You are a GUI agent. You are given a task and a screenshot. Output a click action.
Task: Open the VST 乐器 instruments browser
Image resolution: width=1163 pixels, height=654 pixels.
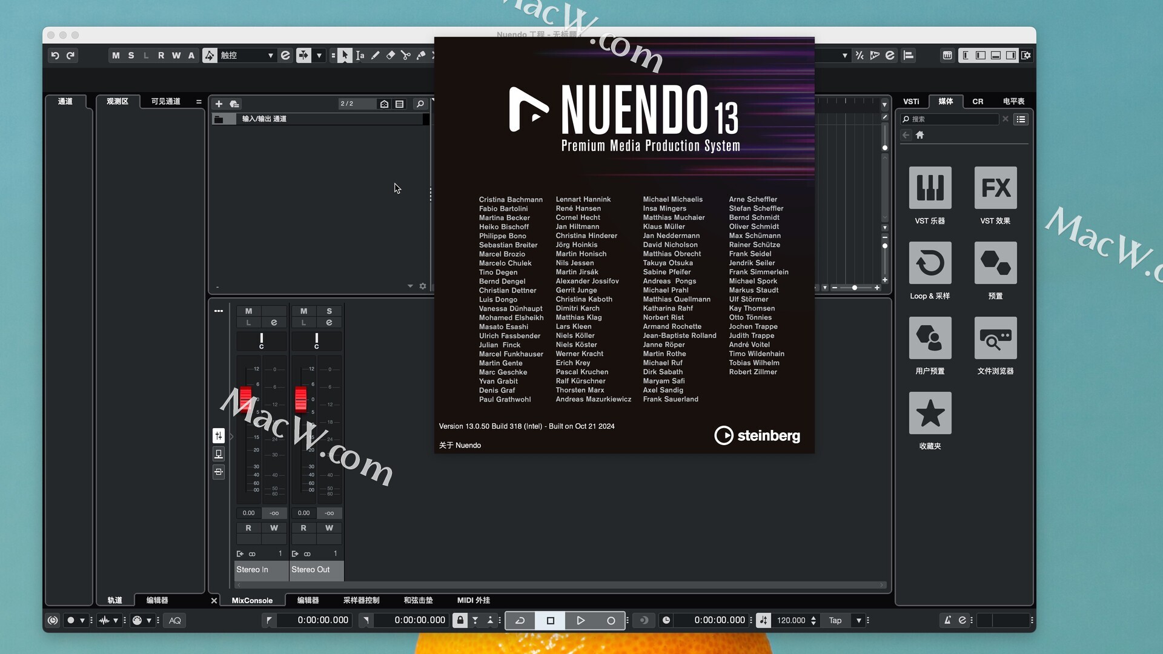[x=930, y=188]
